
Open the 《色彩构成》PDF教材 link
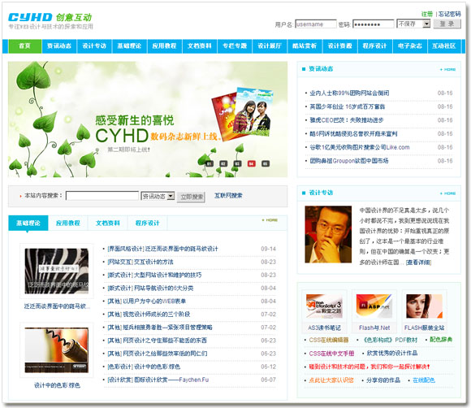390,340
